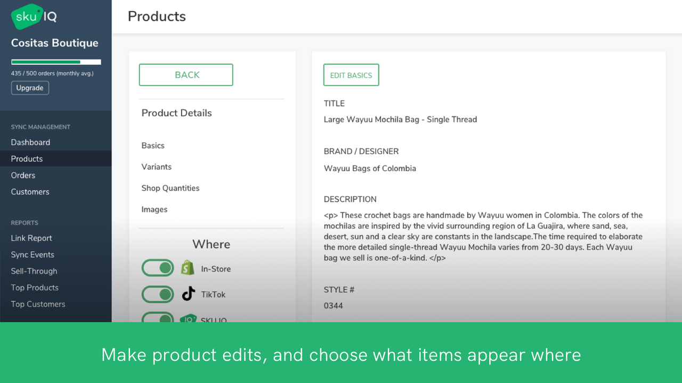The width and height of the screenshot is (682, 383).
Task: Click the monthly orders usage bar
Action: 55,62
